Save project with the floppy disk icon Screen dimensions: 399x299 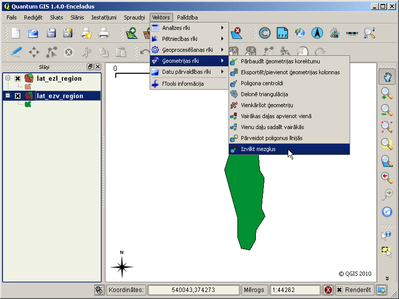coord(51,33)
